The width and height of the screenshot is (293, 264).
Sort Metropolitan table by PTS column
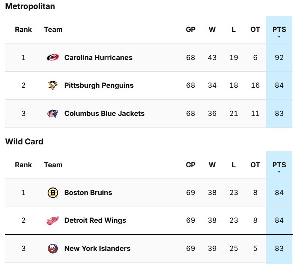coord(279,30)
